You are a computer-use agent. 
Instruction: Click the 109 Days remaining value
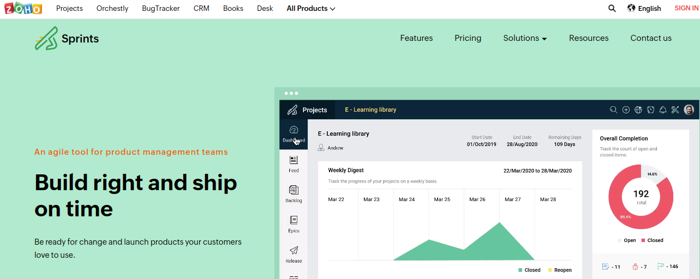[565, 144]
